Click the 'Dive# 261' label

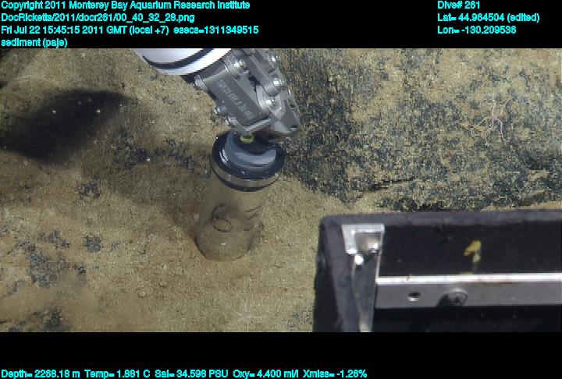click(458, 5)
